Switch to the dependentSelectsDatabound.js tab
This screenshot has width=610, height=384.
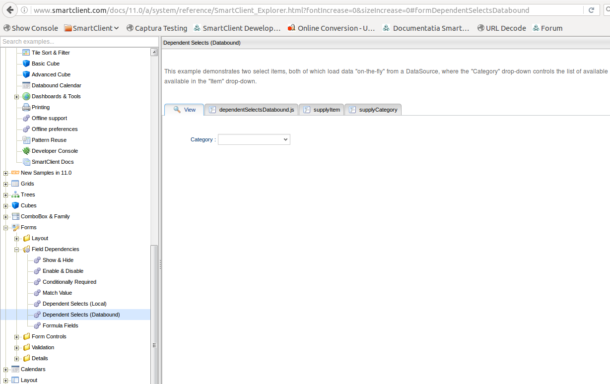point(252,110)
